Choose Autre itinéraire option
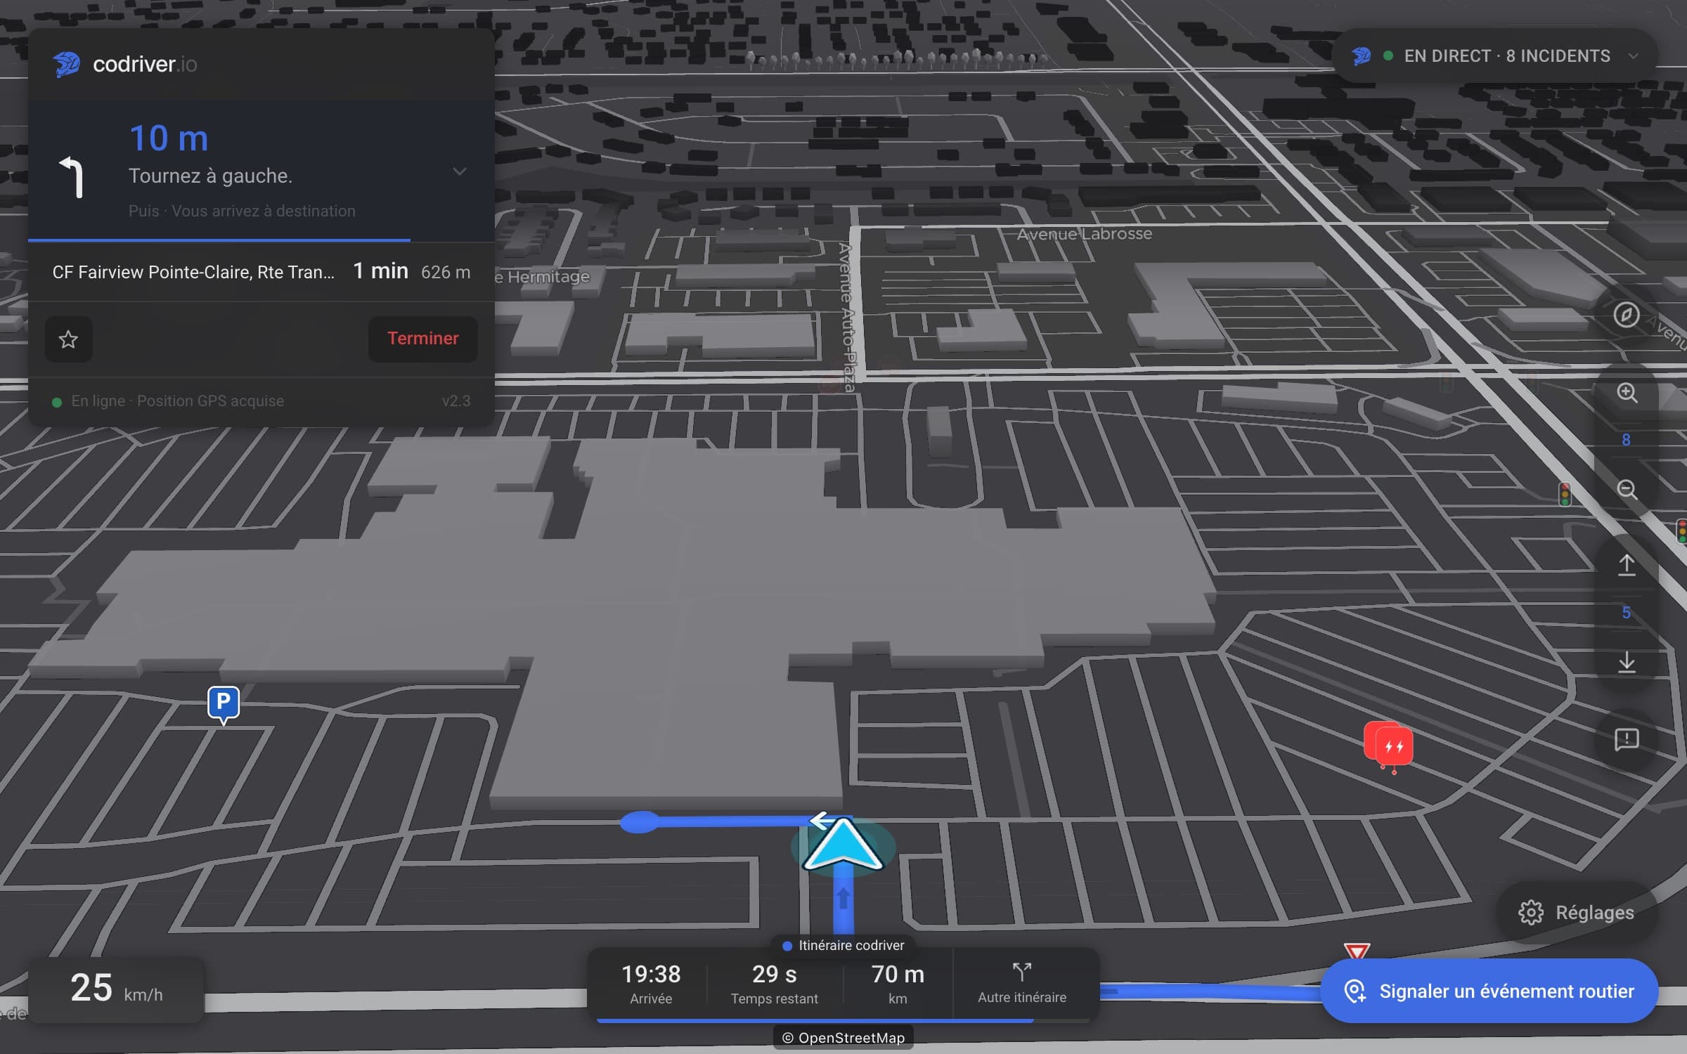The image size is (1687, 1054). pyautogui.click(x=1022, y=983)
